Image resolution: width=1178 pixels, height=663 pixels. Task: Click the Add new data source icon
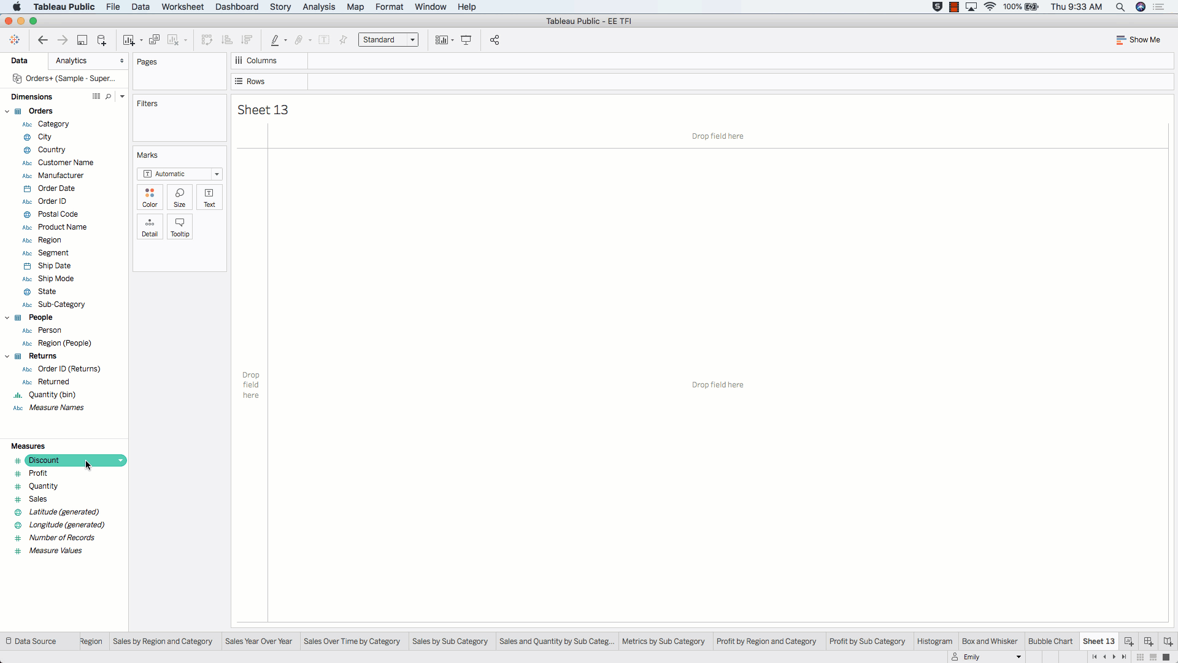point(102,41)
